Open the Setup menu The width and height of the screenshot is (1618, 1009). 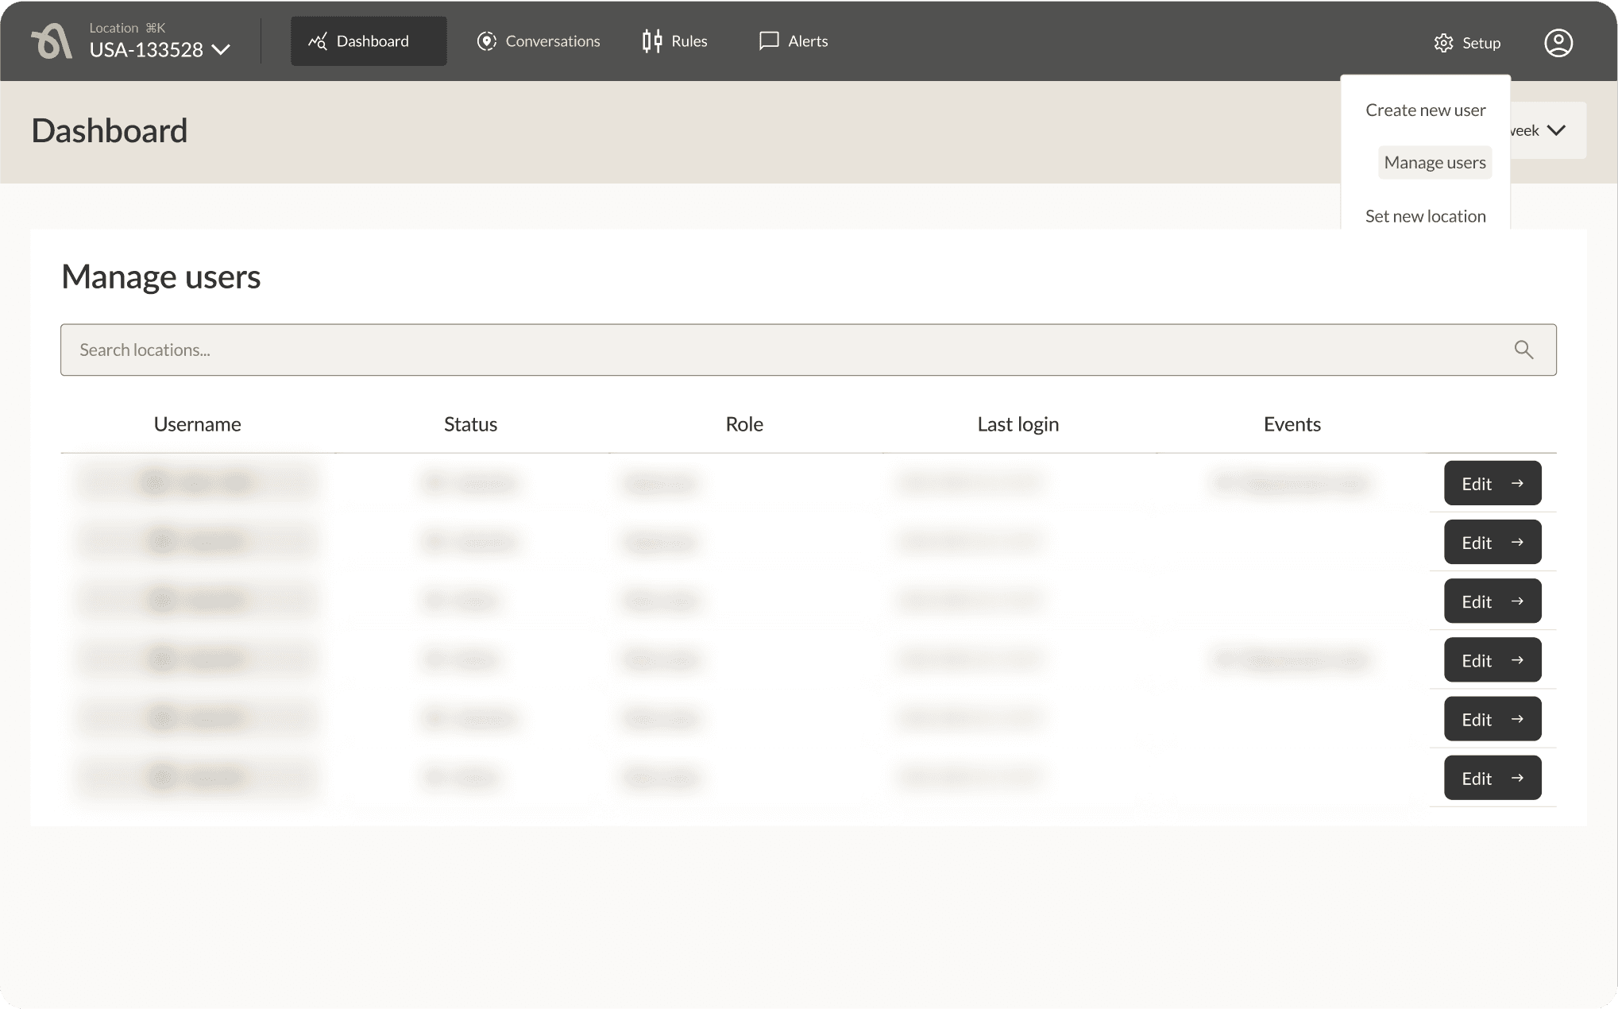pyautogui.click(x=1467, y=43)
